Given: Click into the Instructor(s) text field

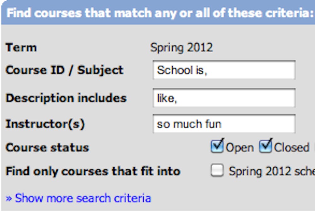Looking at the screenshot, I should point(224,124).
